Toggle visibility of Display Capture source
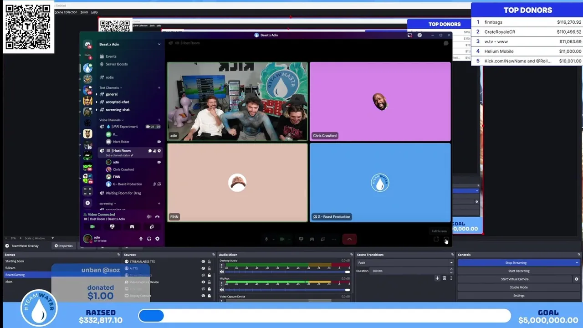The width and height of the screenshot is (583, 328). (x=203, y=296)
